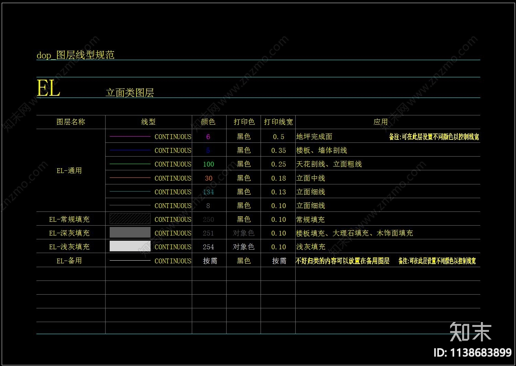Click line width value 0.25
The image size is (516, 366).
click(x=278, y=164)
